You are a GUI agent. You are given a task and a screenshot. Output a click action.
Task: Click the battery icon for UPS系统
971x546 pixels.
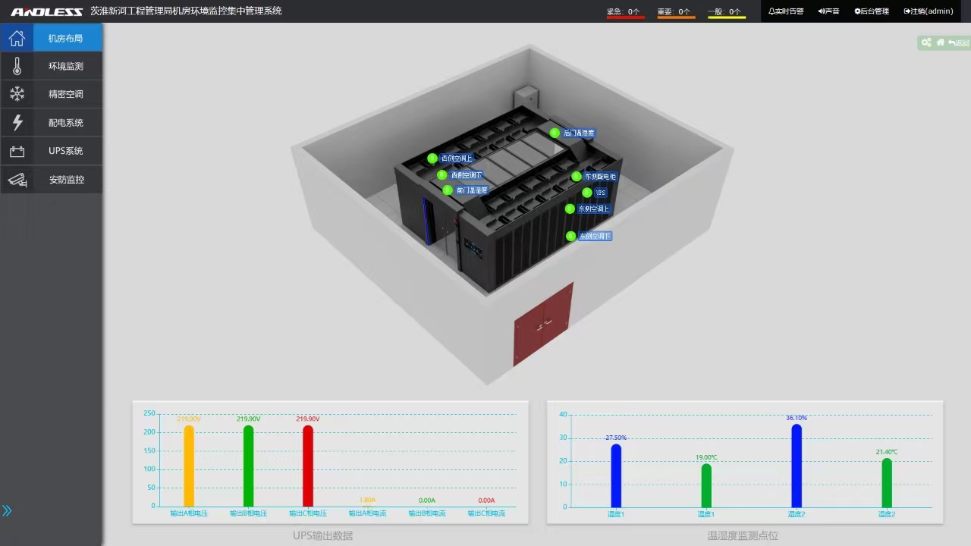point(17,151)
